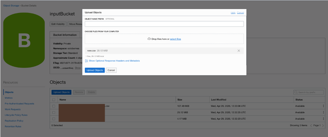Image resolution: width=328 pixels, height=137 pixels.
Task: Click Show link beside OCID
Action: pyautogui.click(x=78, y=68)
